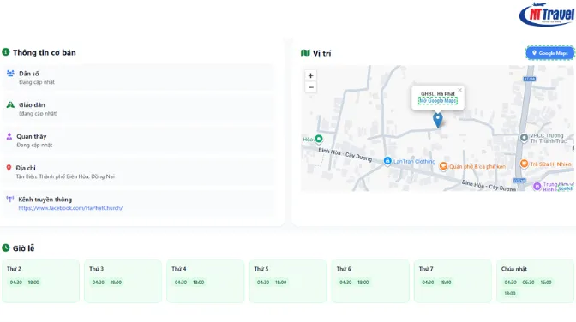
Task: Click the Vị trí heading
Action: point(321,53)
